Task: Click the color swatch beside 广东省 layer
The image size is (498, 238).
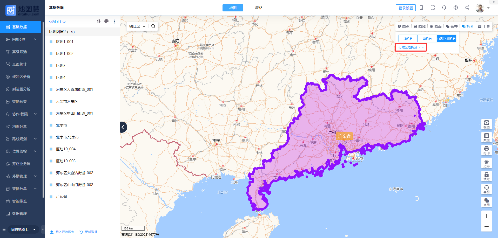Action: click(51, 197)
